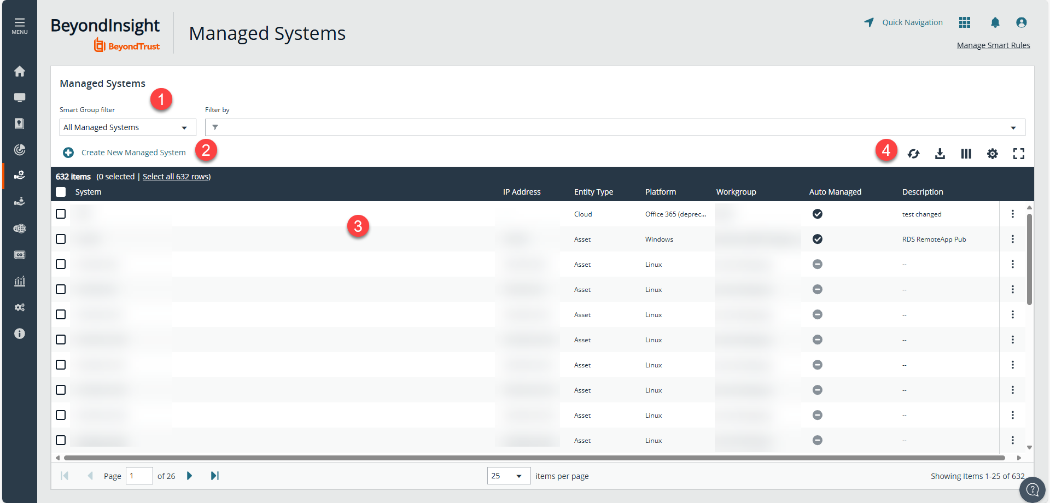
Task: Jump to the first page
Action: click(x=65, y=476)
